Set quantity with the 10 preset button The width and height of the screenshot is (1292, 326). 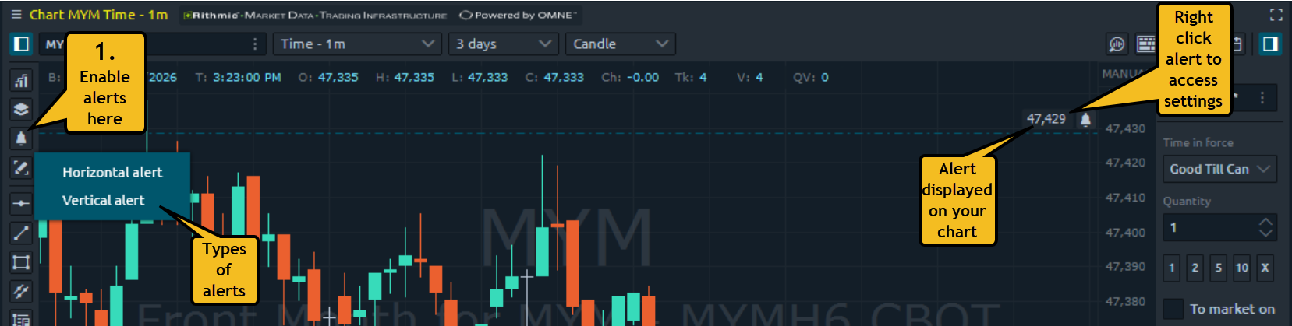tap(1242, 268)
